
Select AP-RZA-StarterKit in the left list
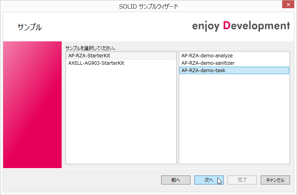click(x=89, y=56)
